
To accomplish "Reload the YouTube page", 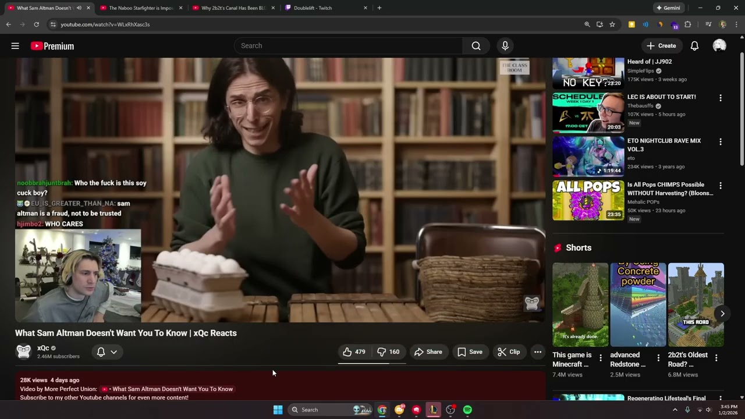I will (36, 24).
